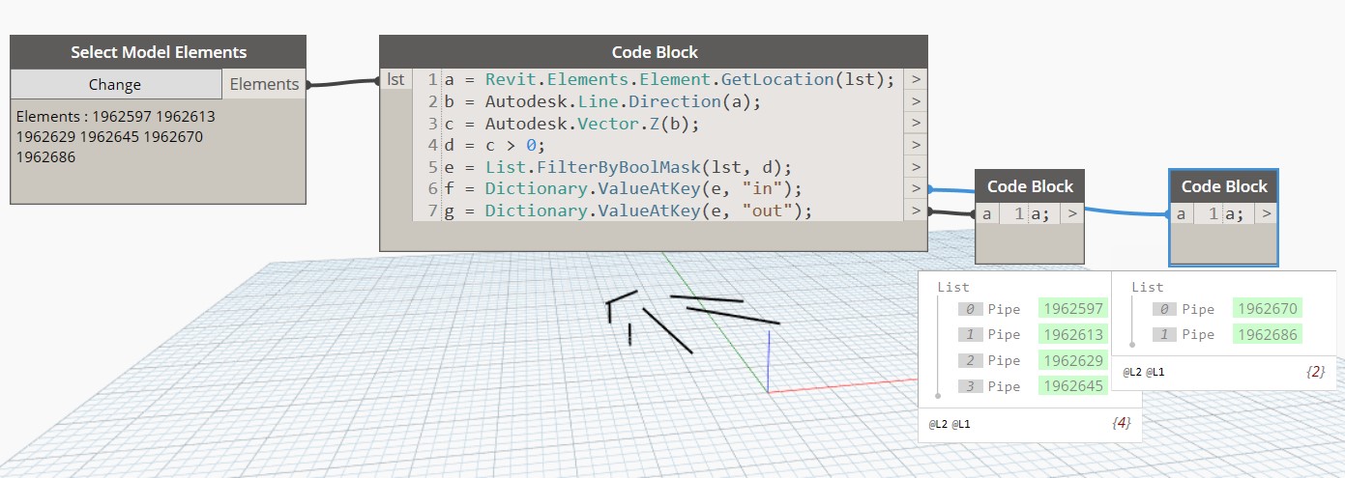
Task: Click output arrow of middle Code Block
Action: pyautogui.click(x=1072, y=214)
